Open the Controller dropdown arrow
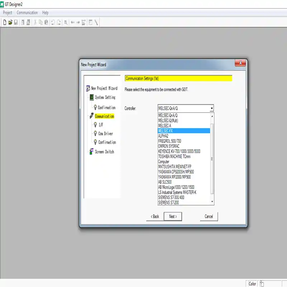The image size is (287, 287). click(x=212, y=108)
